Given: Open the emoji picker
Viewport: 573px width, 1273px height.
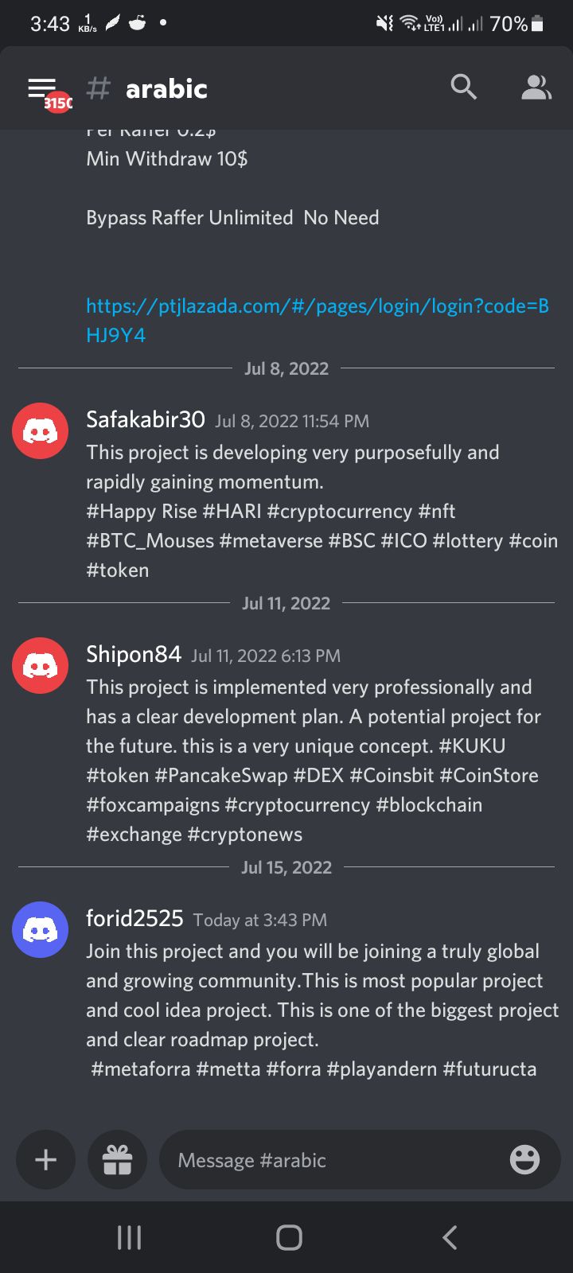Looking at the screenshot, I should [x=524, y=1159].
